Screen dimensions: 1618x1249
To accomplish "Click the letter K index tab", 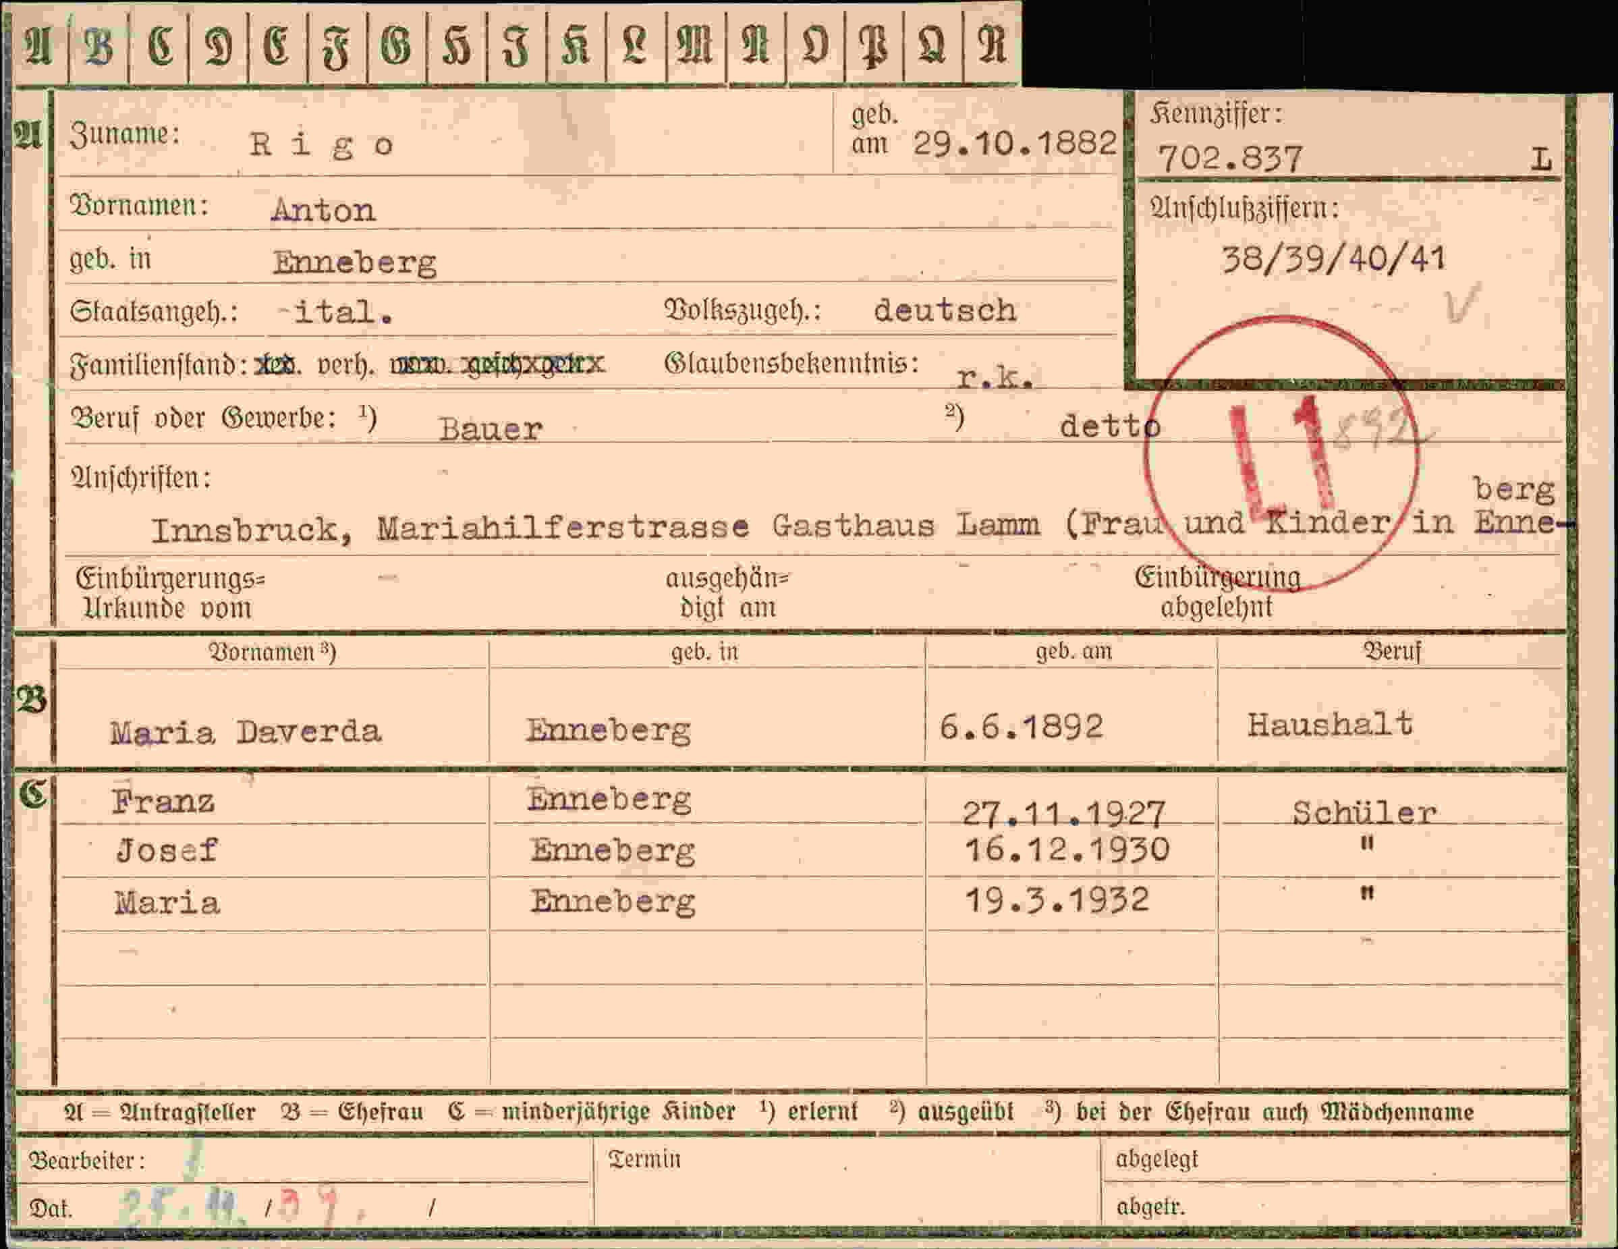I will (x=576, y=46).
